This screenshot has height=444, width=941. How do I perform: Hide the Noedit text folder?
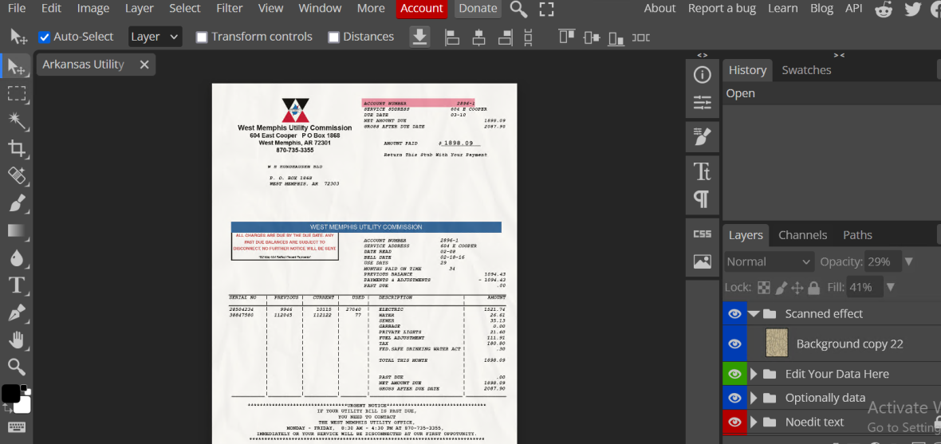click(734, 422)
